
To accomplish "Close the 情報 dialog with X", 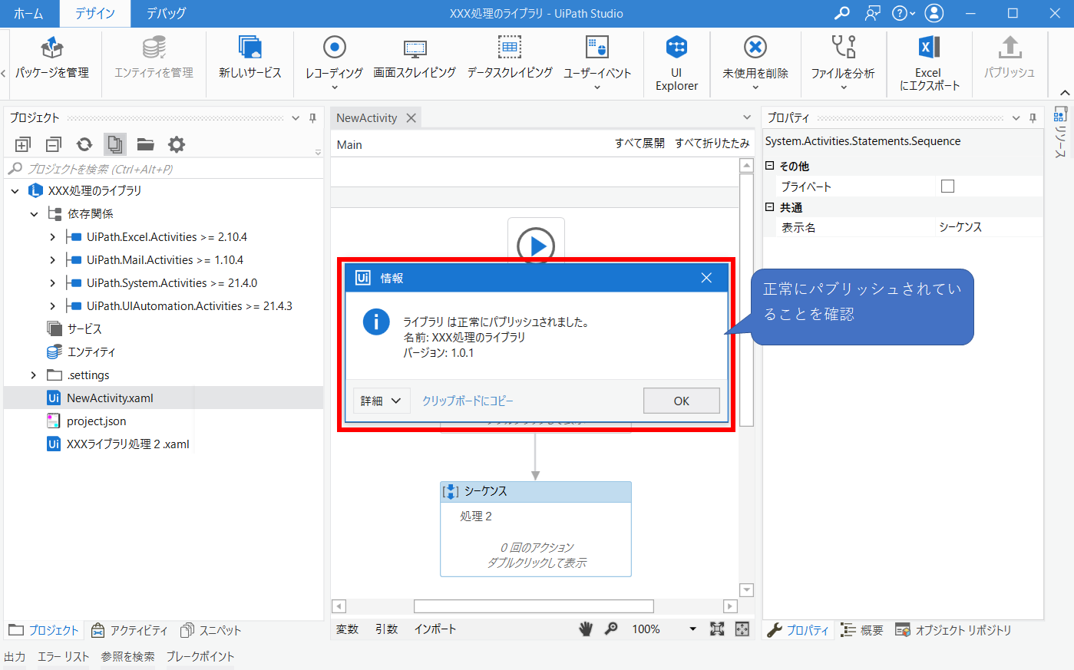I will click(706, 278).
